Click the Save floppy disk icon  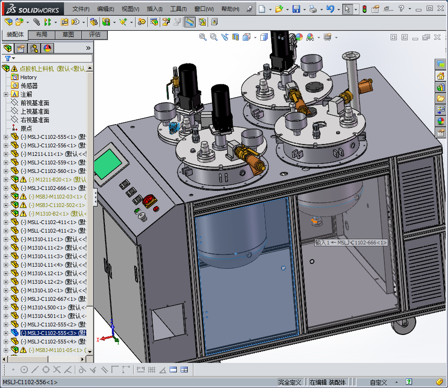(x=296, y=9)
